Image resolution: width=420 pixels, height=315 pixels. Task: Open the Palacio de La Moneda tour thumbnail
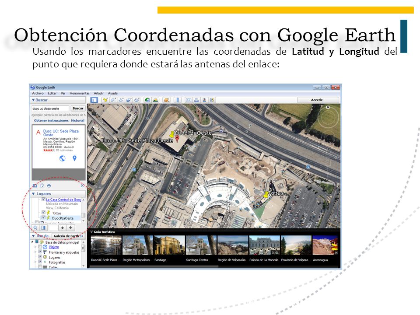pyautogui.click(x=264, y=245)
